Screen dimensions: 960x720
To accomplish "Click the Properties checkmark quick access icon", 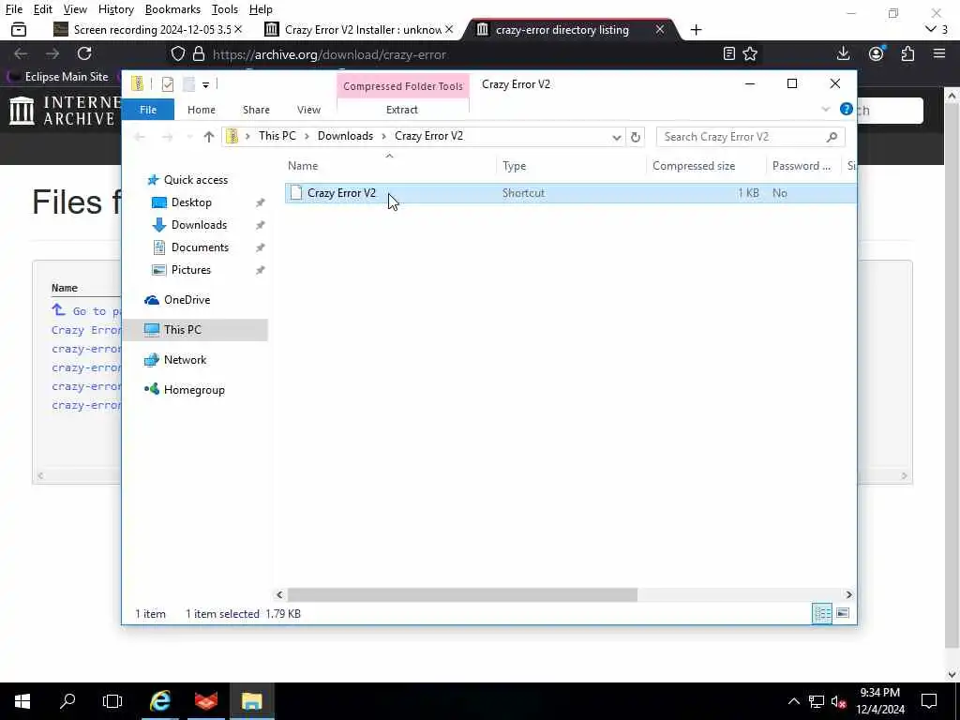I will [x=167, y=84].
